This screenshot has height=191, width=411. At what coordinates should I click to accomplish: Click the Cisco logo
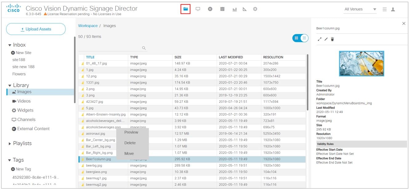click(x=14, y=8)
